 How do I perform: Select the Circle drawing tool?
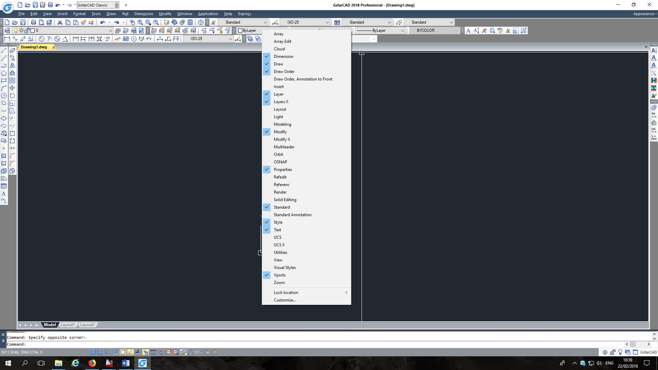point(4,95)
